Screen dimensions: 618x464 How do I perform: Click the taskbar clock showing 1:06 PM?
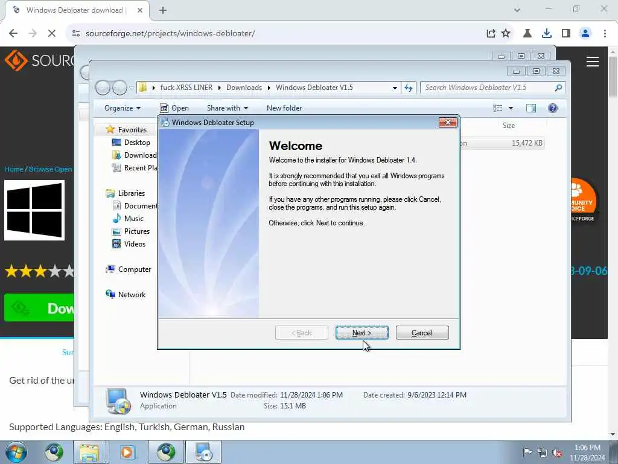[587, 452]
